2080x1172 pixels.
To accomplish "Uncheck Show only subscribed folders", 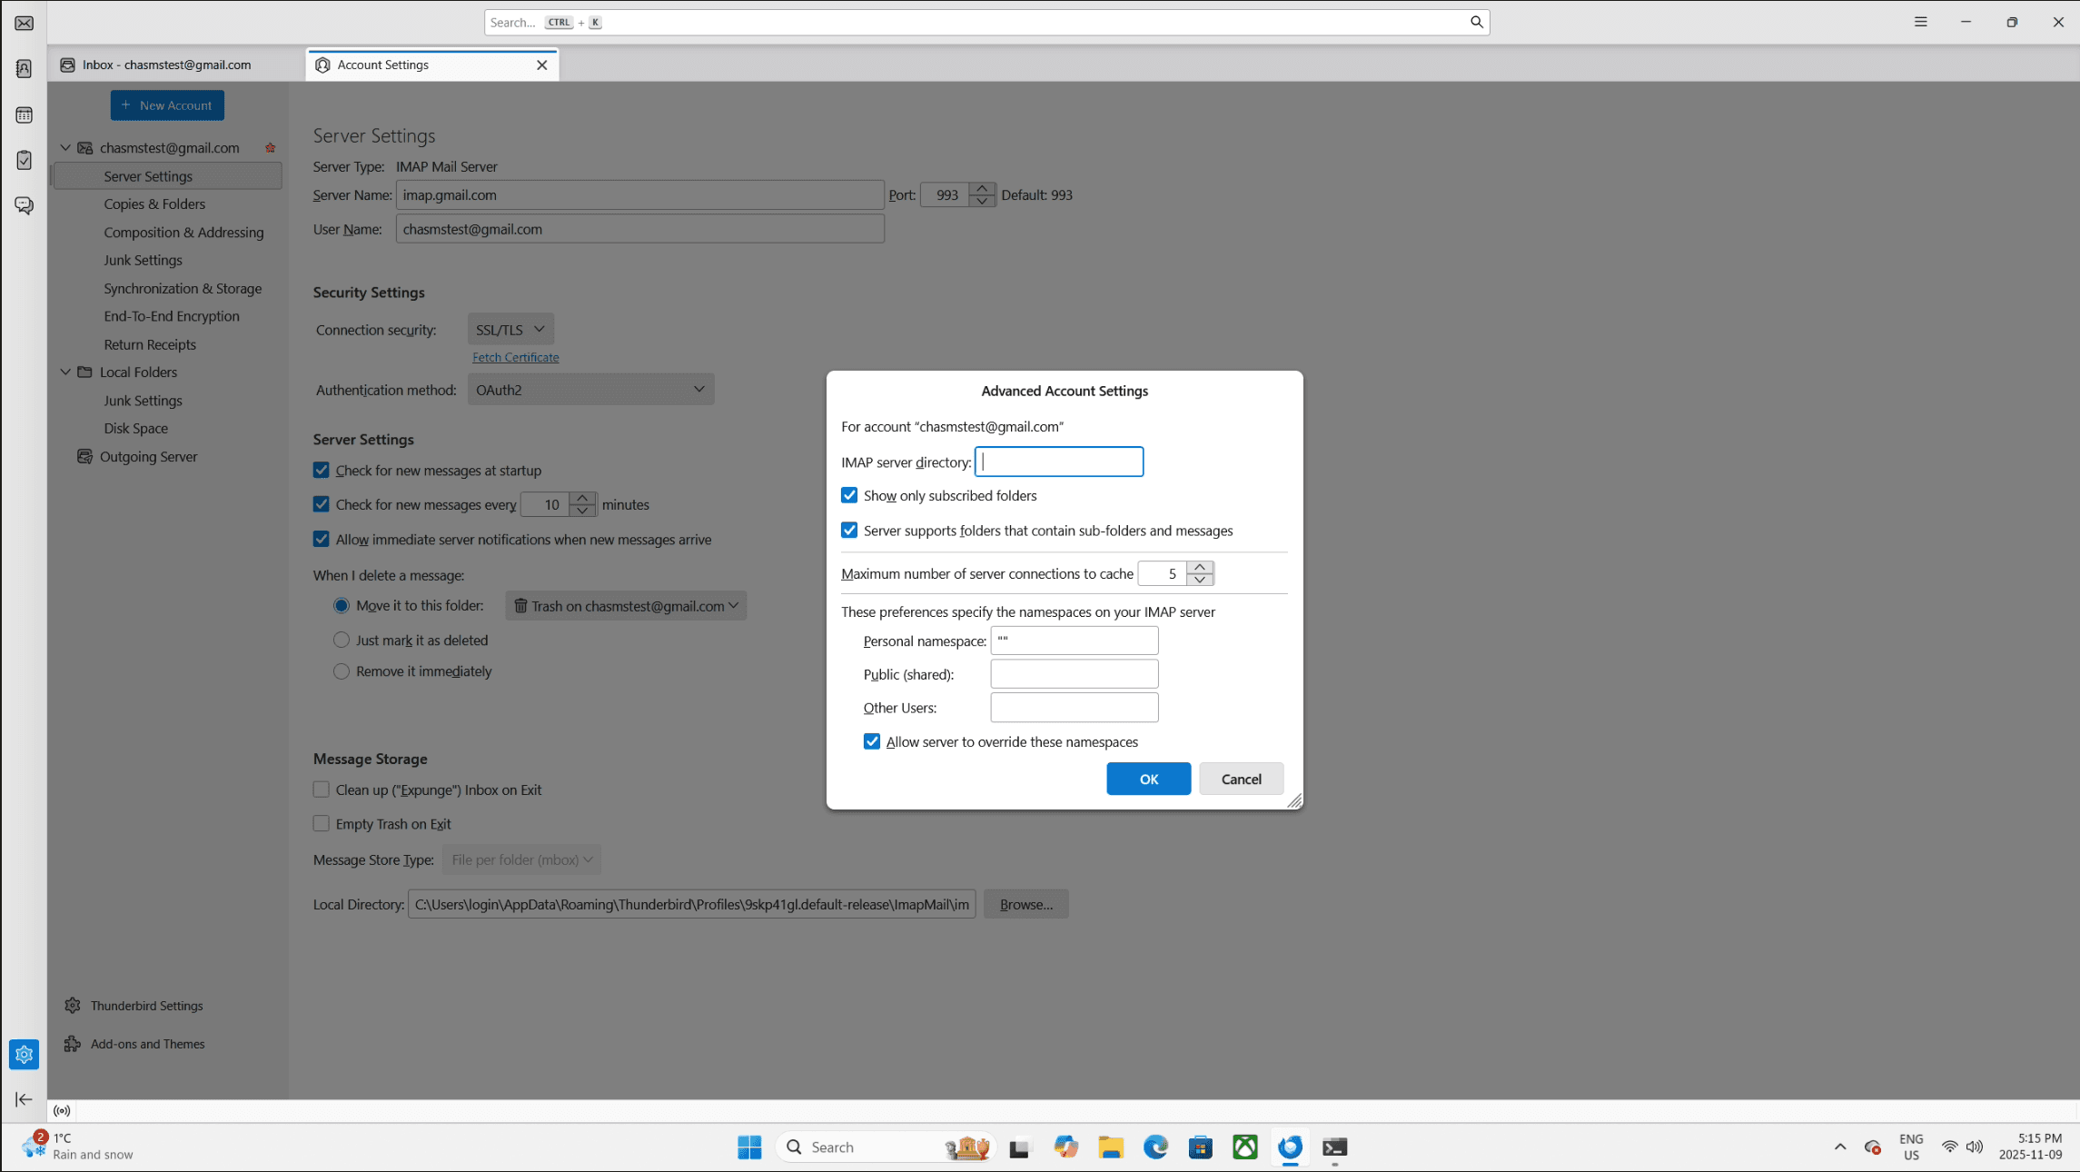I will coord(849,495).
